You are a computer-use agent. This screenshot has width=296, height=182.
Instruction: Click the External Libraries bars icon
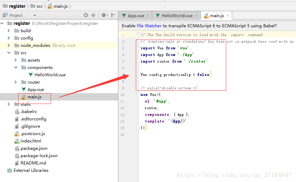click(x=10, y=170)
